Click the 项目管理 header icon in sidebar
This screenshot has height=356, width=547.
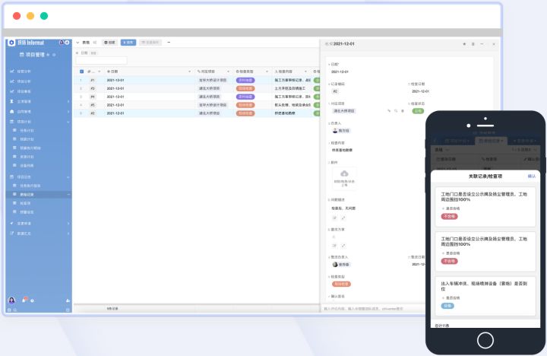point(21,56)
